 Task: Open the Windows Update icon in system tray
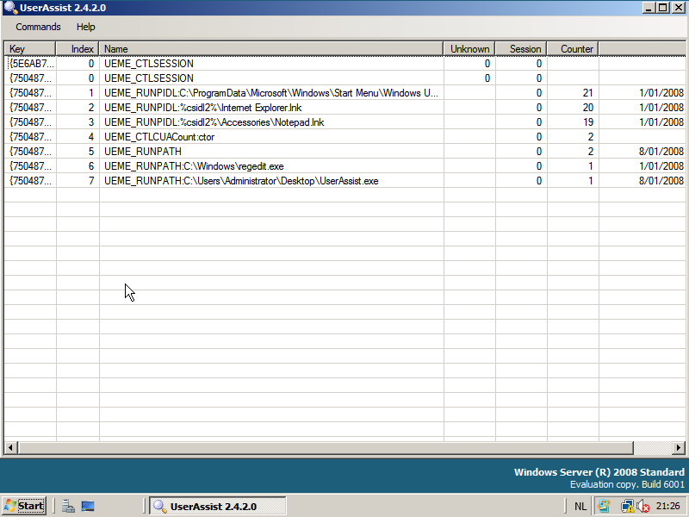tap(603, 507)
